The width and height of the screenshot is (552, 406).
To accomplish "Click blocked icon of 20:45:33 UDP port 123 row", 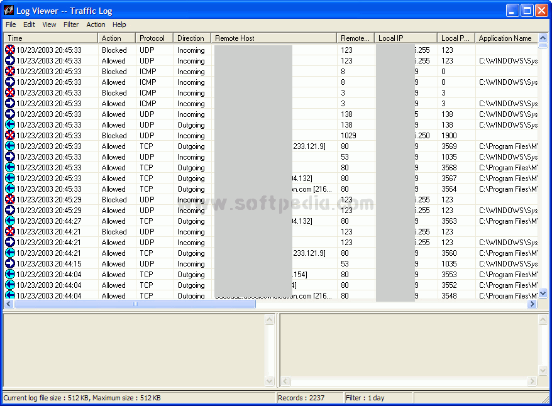I will point(10,50).
